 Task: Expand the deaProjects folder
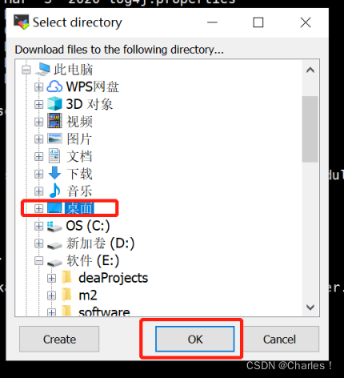point(51,278)
